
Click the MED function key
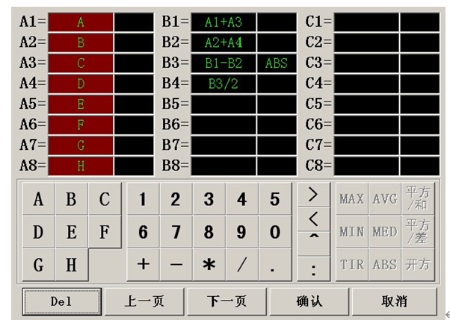point(385,232)
